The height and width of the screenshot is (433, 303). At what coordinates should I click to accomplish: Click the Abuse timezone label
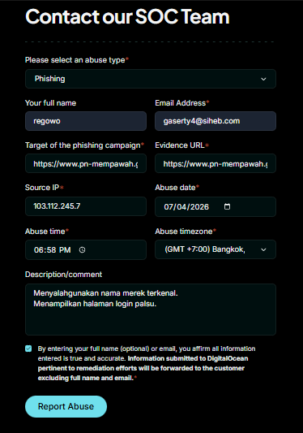[x=185, y=232]
